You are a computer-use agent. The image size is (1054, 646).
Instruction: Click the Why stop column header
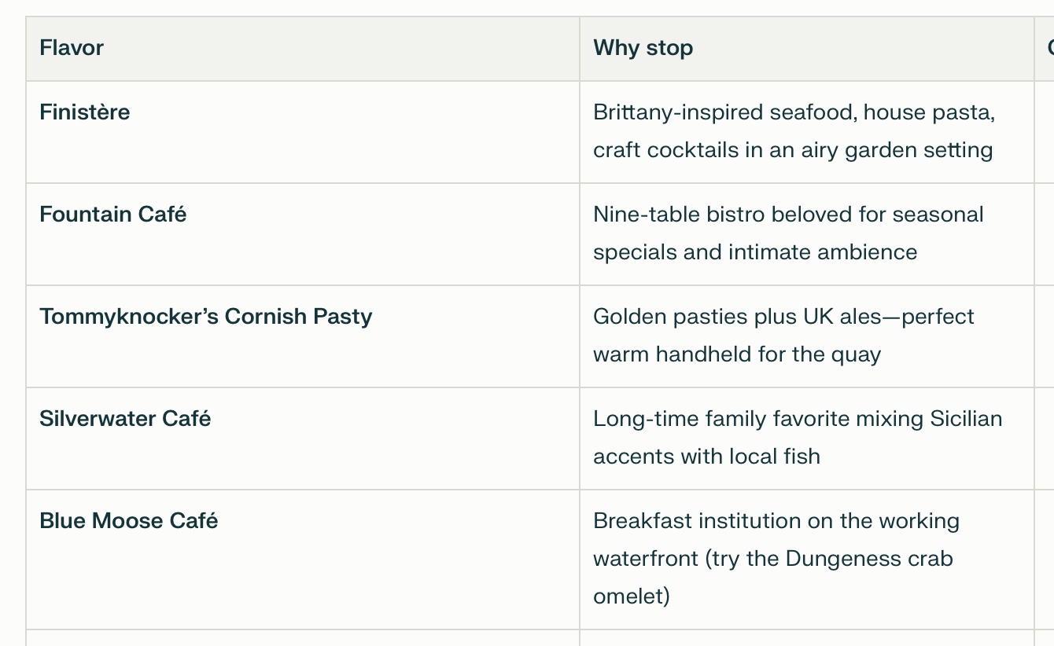tap(643, 48)
